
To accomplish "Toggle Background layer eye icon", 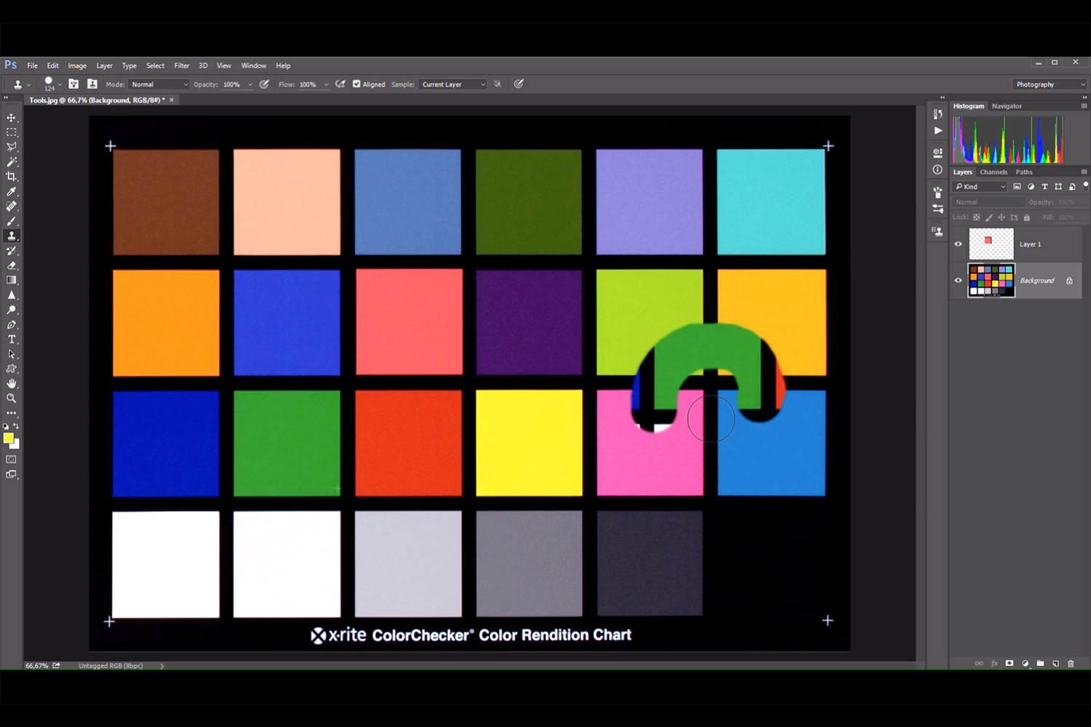I will [958, 281].
